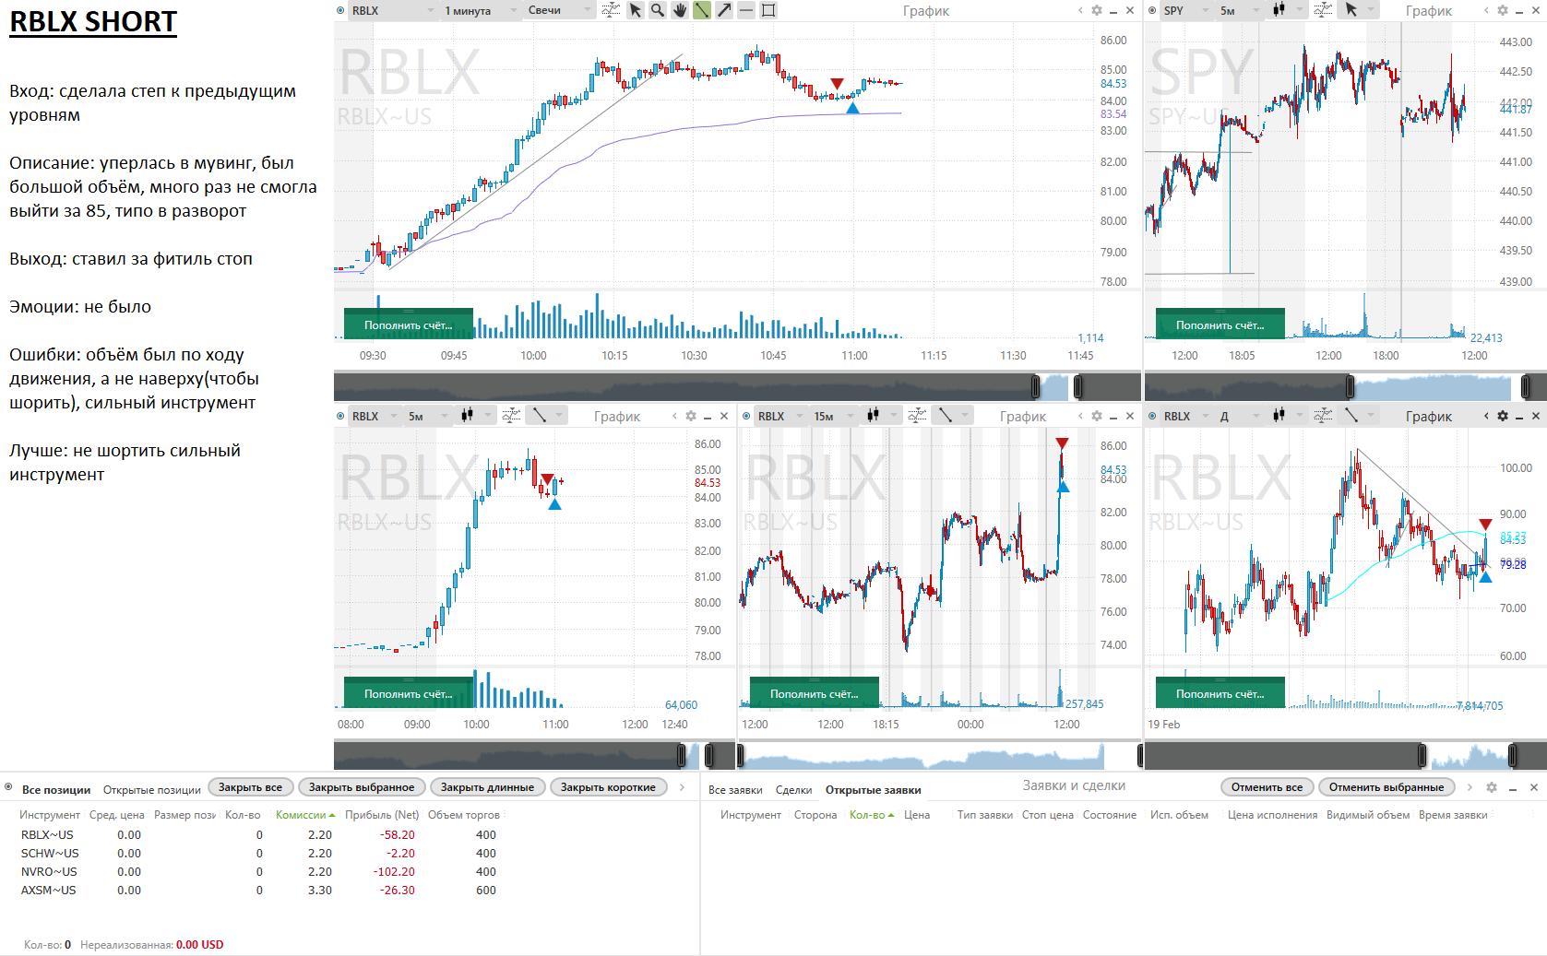The height and width of the screenshot is (956, 1547).
Task: Select the hand pan tool on RBLX 1-minute chart
Action: [x=680, y=10]
